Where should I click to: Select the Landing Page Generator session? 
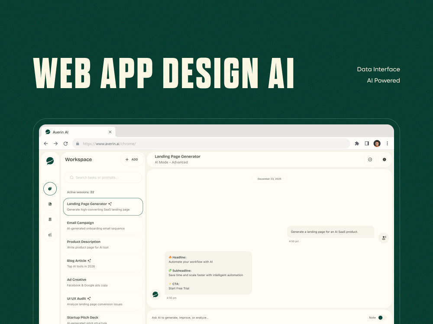click(x=103, y=206)
